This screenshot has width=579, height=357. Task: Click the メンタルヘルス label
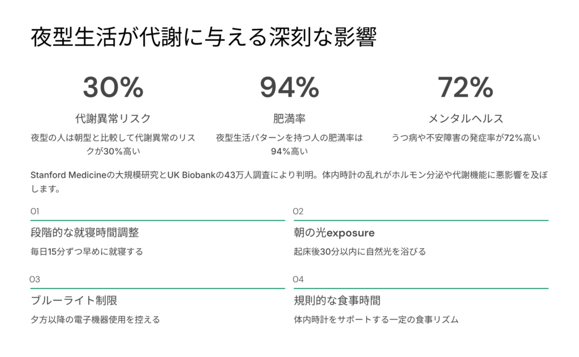tap(465, 118)
